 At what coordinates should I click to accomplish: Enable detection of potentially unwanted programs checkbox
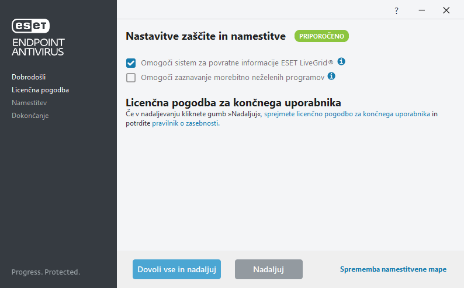[x=131, y=78]
